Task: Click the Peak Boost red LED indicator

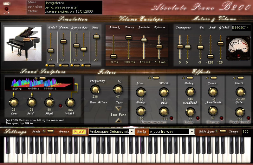Action: [x=249, y=118]
